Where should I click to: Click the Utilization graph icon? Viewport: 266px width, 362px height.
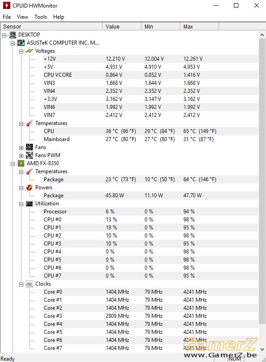click(29, 204)
